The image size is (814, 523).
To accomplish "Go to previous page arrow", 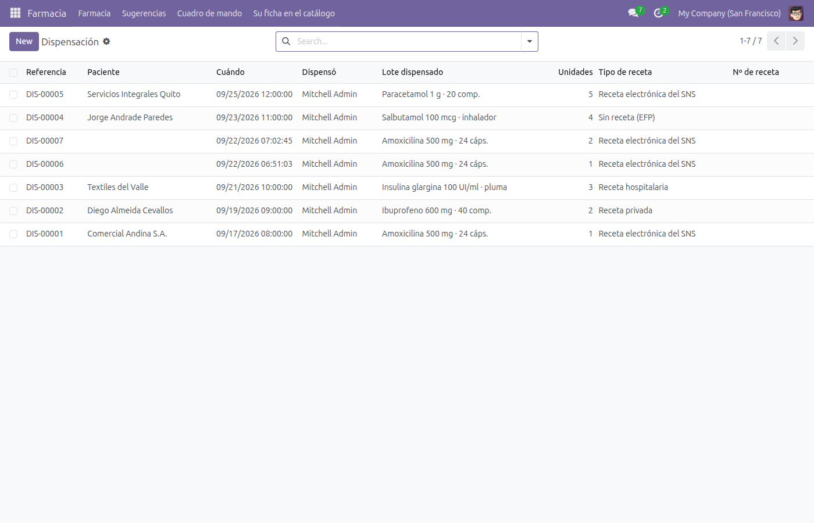I will 776,41.
